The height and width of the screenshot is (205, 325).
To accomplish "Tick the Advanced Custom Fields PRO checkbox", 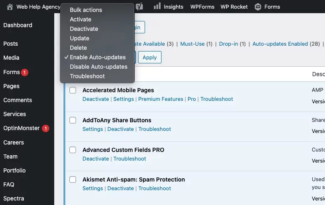I will point(73,150).
